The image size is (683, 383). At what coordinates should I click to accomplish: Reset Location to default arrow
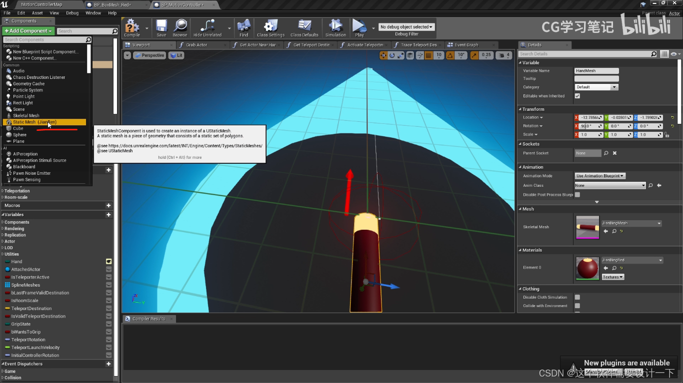point(672,117)
